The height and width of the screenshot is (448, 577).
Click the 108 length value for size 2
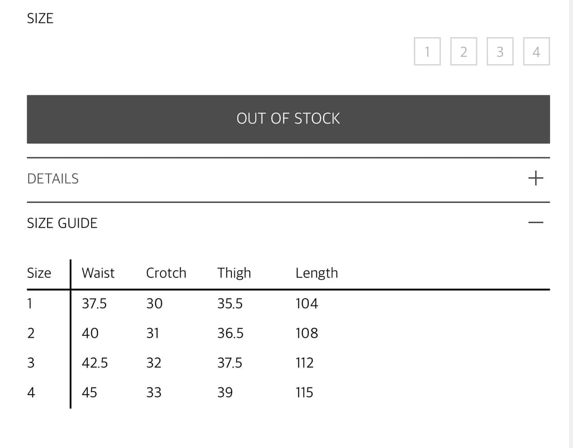[307, 333]
